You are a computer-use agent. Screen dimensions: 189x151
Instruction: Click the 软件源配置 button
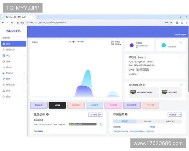pyautogui.click(x=132, y=105)
